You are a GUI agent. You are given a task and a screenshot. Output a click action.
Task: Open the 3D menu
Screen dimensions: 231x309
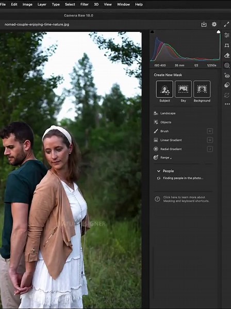click(x=96, y=4)
